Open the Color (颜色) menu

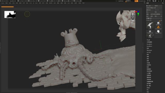coord(10,3)
